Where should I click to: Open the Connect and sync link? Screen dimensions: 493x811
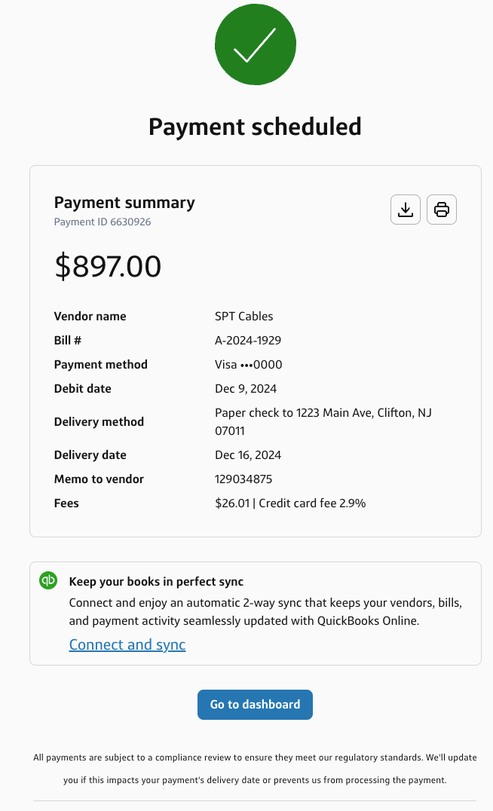[127, 644]
